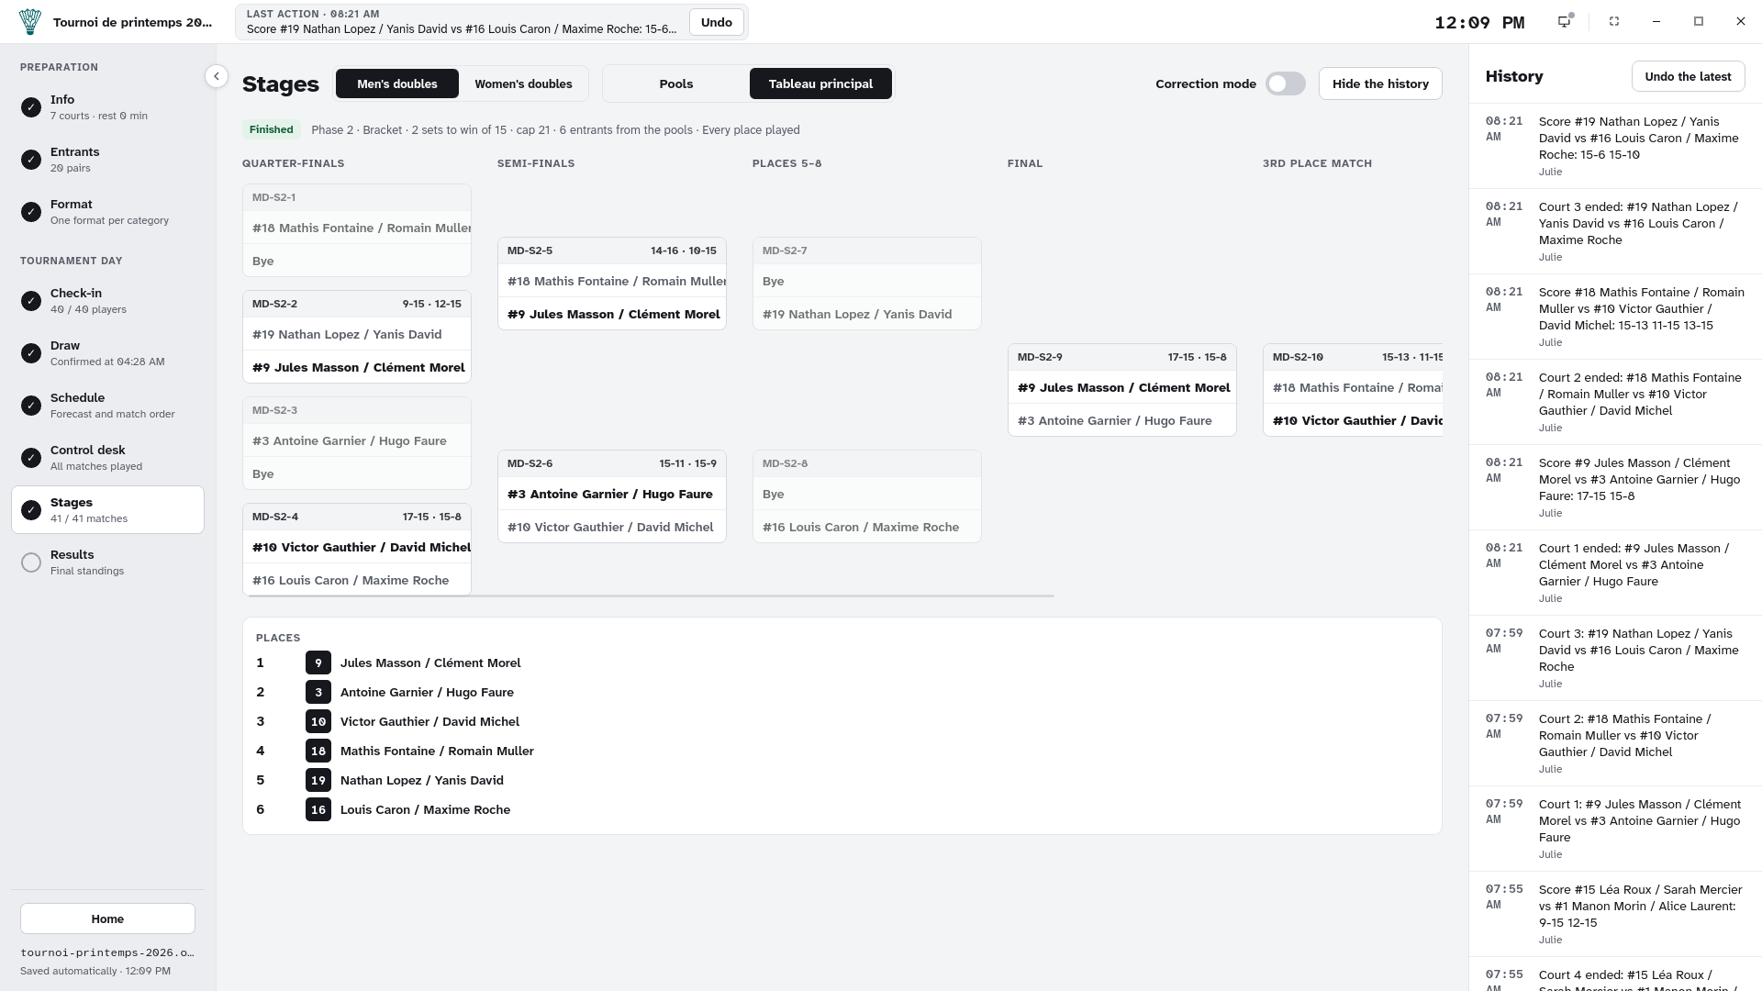The height and width of the screenshot is (991, 1762).
Task: Click the checkmark icon beside Draw
Action: [x=31, y=353]
